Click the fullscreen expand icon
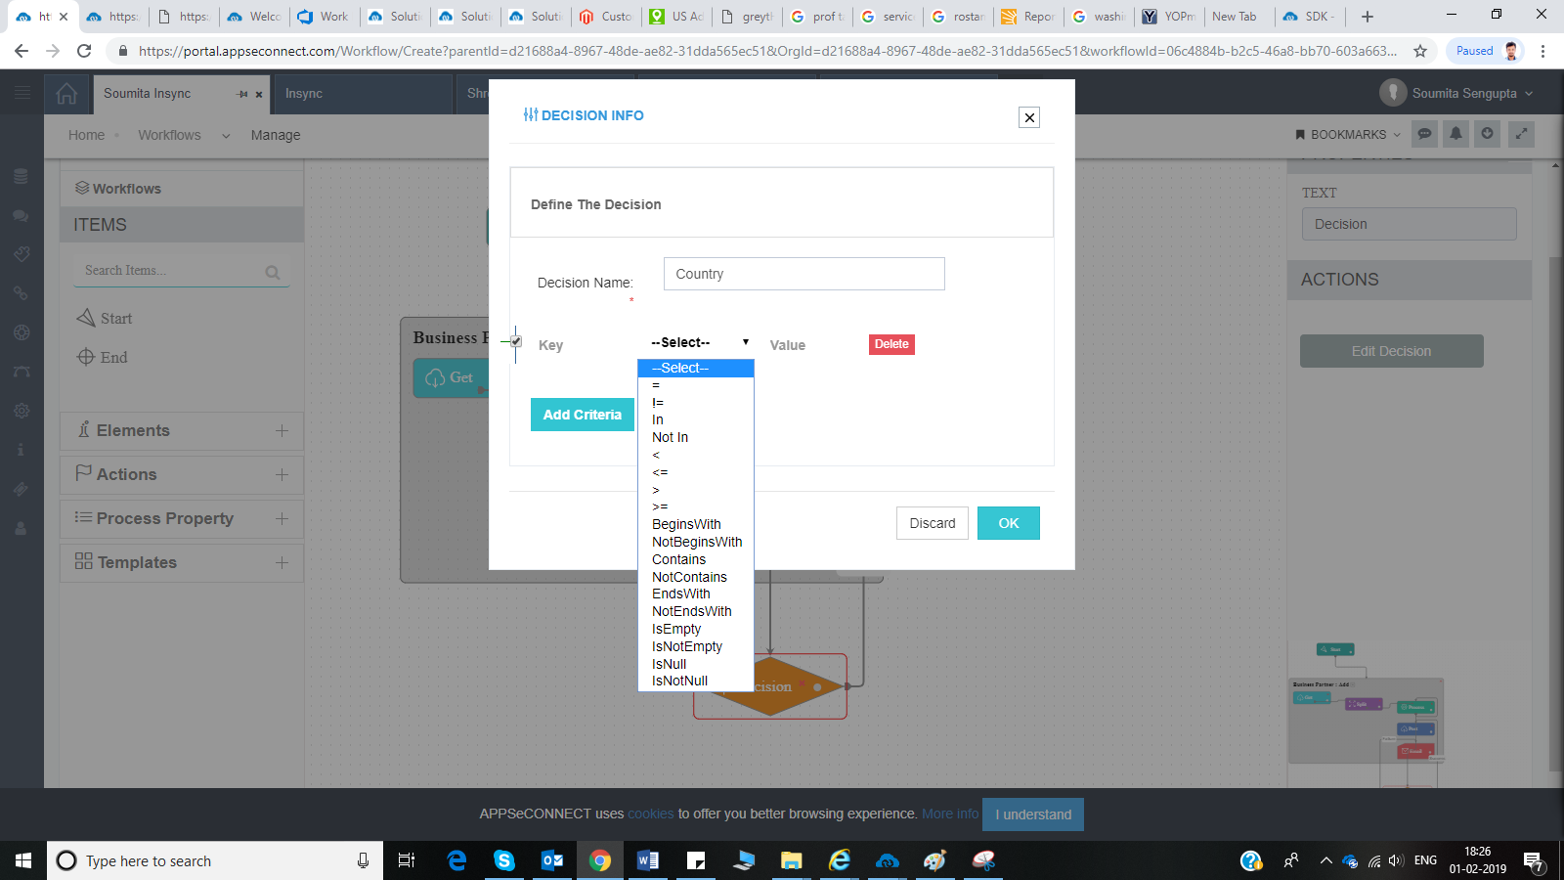1564x880 pixels. (x=1520, y=134)
